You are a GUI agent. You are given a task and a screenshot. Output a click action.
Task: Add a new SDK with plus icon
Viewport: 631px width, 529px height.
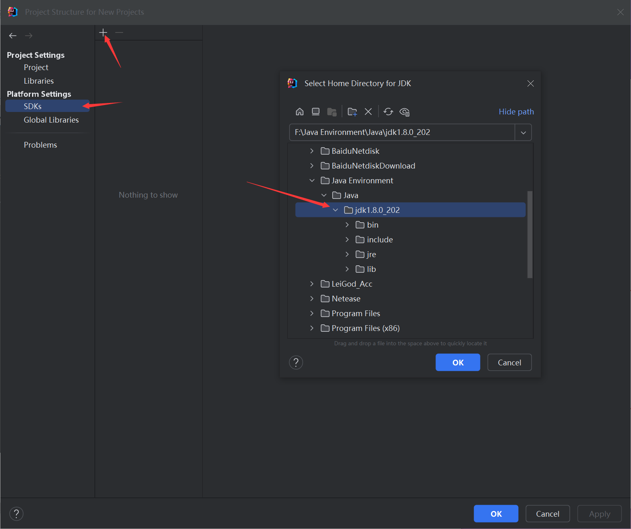point(103,32)
